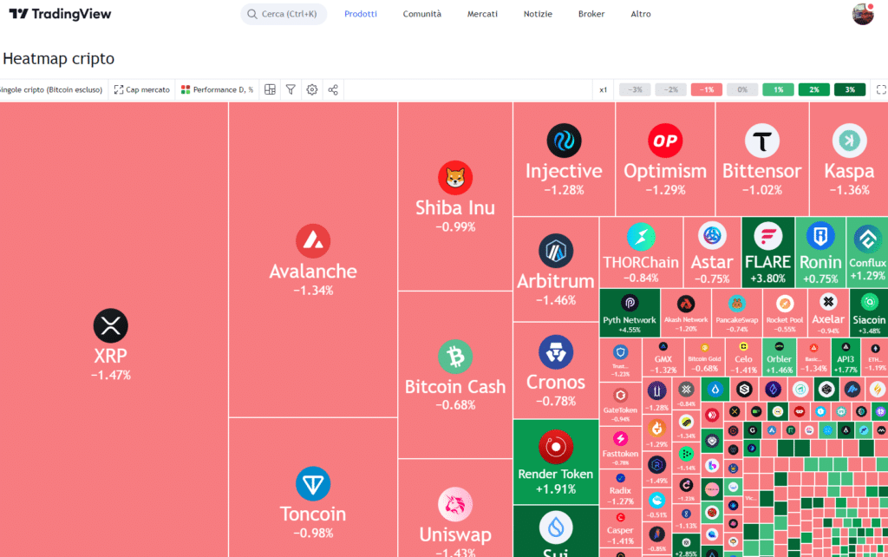Screen dimensions: 888x557
Task: Click the Siacoin logo icon
Action: point(869,302)
